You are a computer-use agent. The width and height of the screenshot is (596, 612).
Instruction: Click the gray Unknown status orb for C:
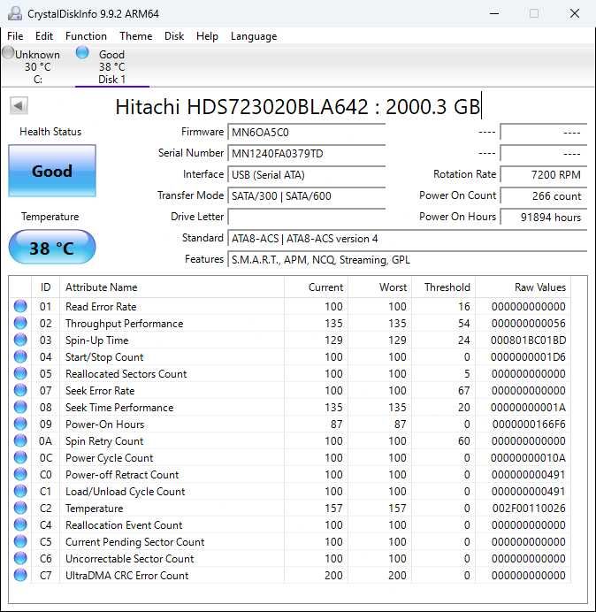8,52
